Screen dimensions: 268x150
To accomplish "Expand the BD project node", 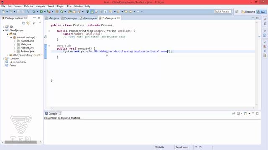I will click(x=4, y=27).
